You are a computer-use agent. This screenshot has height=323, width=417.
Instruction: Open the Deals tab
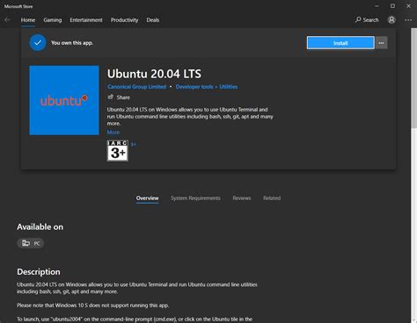pyautogui.click(x=153, y=20)
